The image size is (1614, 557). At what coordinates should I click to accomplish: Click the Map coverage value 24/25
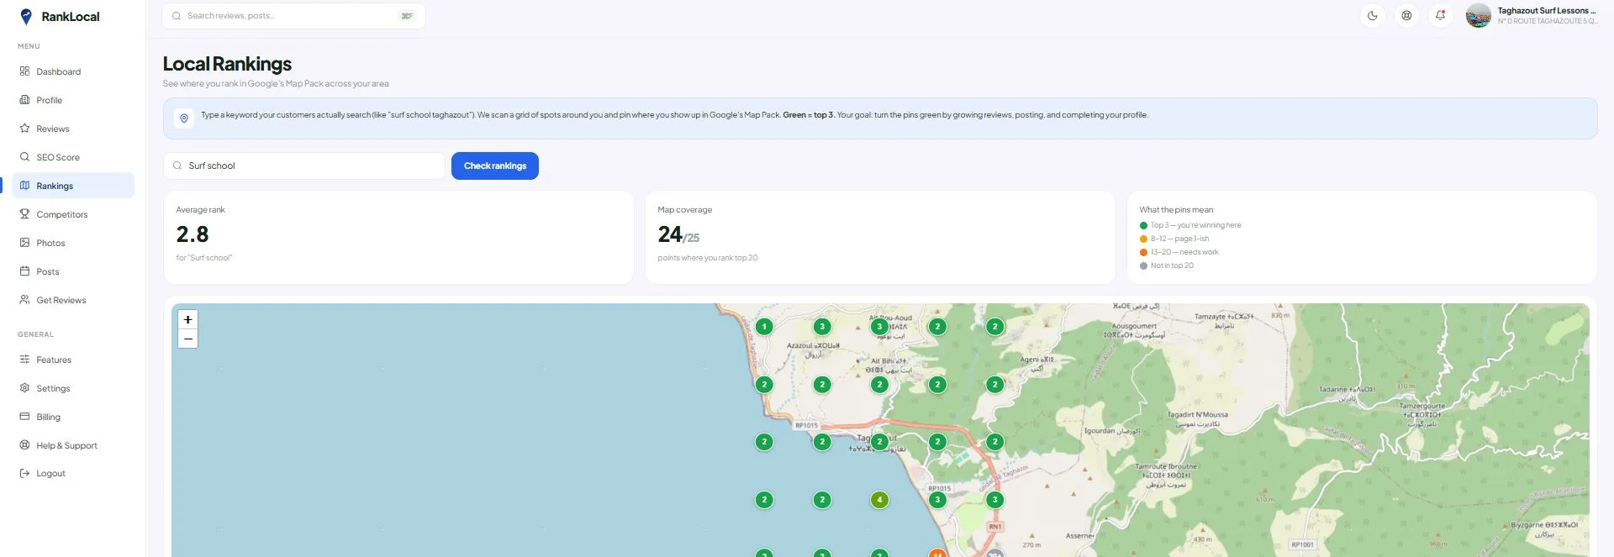(678, 234)
